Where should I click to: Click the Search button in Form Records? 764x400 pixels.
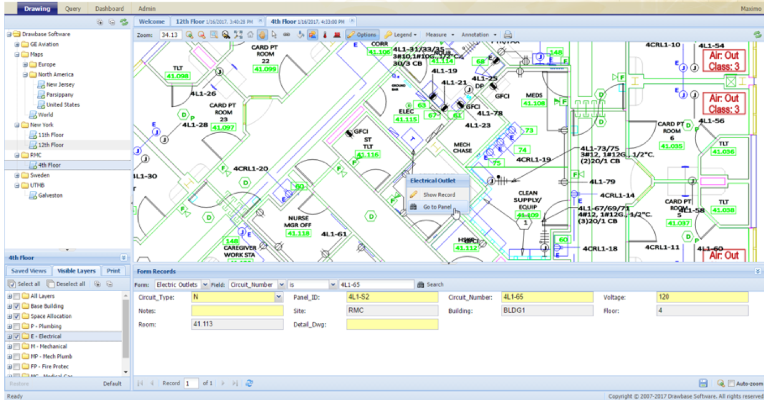pos(430,285)
